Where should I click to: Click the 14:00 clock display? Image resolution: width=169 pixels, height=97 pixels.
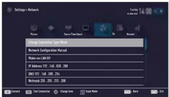(x=145, y=11)
